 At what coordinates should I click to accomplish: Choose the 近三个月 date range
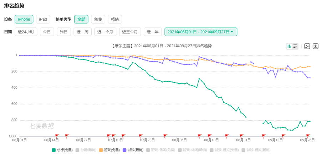[130, 32]
